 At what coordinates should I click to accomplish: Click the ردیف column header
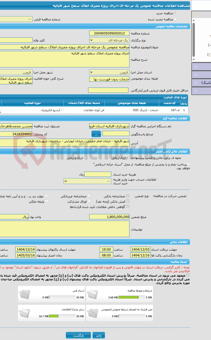[184, 103]
